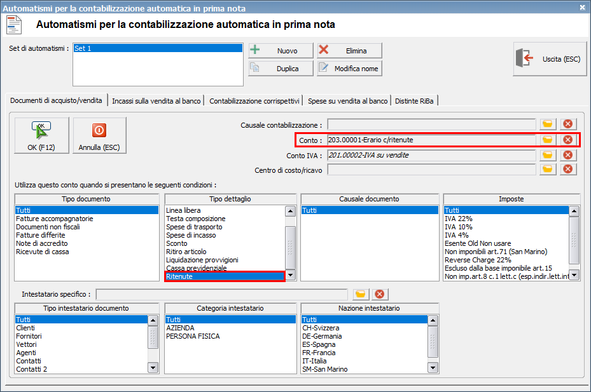Clear the Intestatario specifico field
Screen dimensions: 591x392
point(380,294)
